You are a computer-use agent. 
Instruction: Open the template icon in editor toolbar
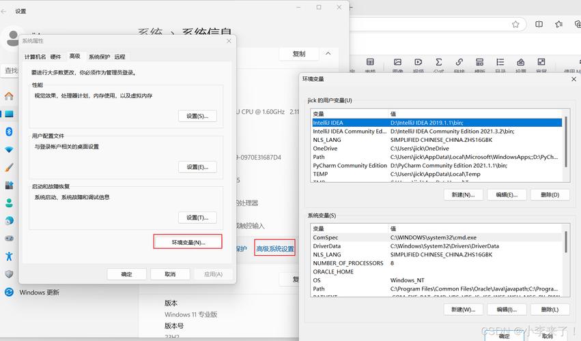(x=479, y=62)
